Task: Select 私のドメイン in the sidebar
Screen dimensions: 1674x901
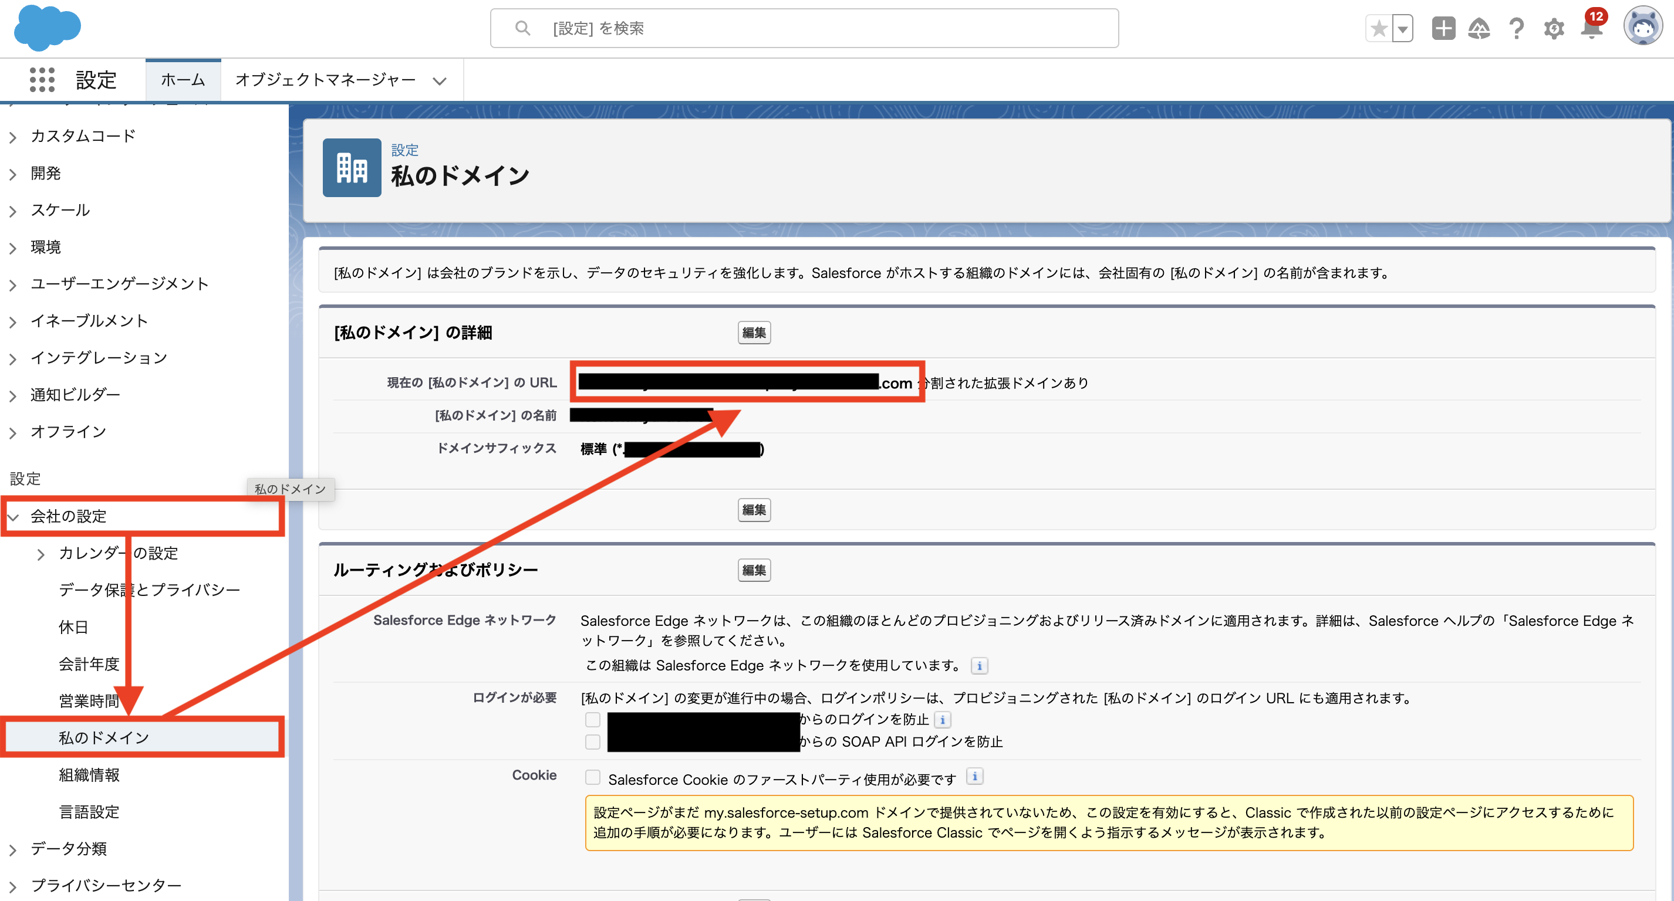Action: 103,737
